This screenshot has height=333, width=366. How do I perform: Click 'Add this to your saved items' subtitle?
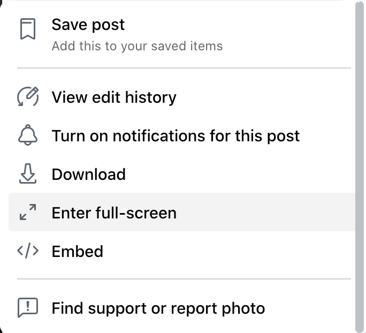[137, 46]
